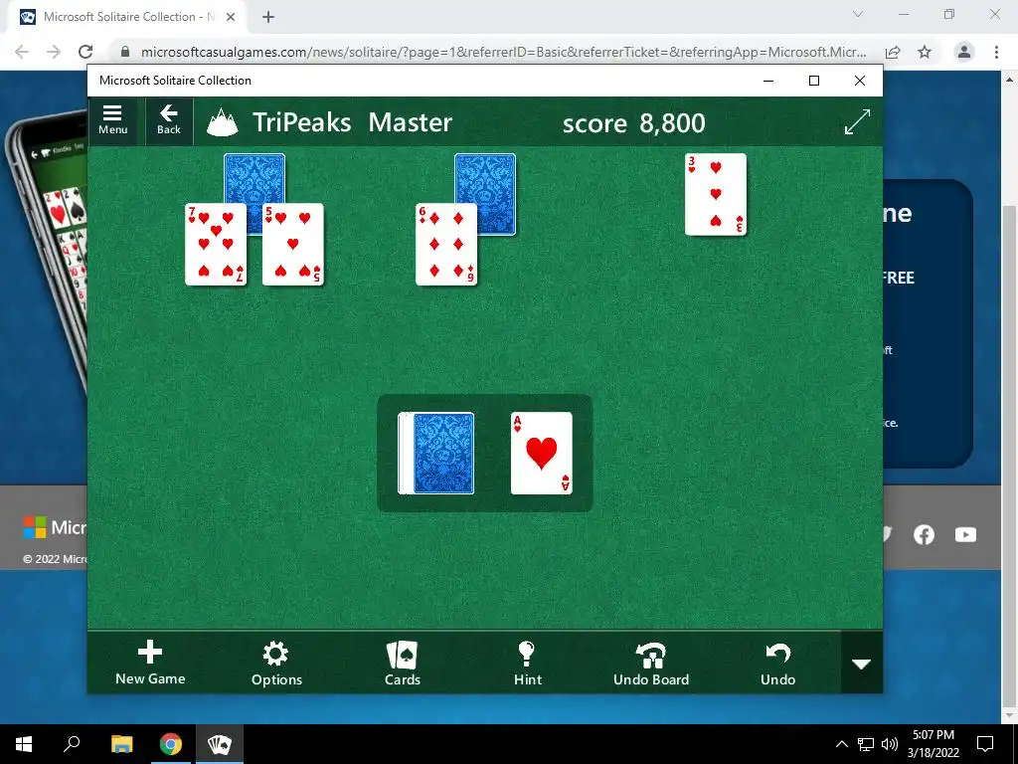The image size is (1018, 764).
Task: Close the Microsoft Solitaire Collection tab
Action: tap(231, 17)
